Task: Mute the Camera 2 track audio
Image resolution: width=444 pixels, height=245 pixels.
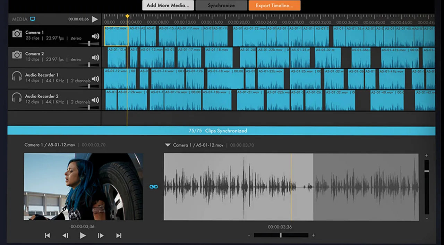Action: (x=95, y=58)
